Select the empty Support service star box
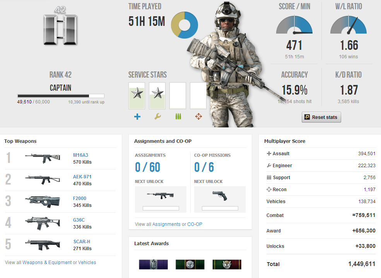The image size is (381, 278). 178,96
